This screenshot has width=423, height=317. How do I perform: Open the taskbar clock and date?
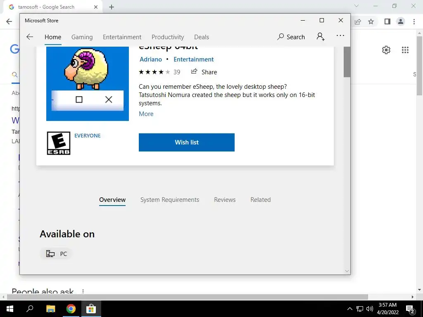pyautogui.click(x=387, y=309)
